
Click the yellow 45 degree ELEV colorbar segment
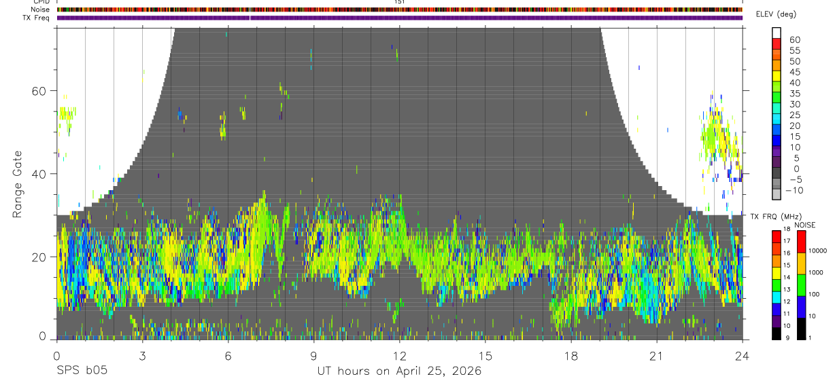point(777,76)
